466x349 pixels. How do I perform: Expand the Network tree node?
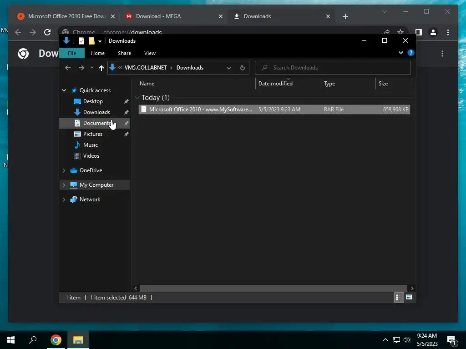pyautogui.click(x=64, y=199)
